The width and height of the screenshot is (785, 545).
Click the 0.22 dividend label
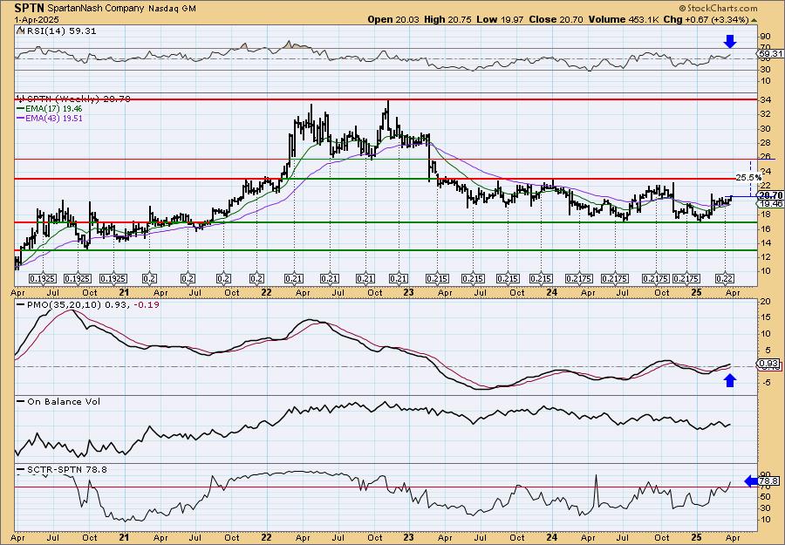[726, 279]
